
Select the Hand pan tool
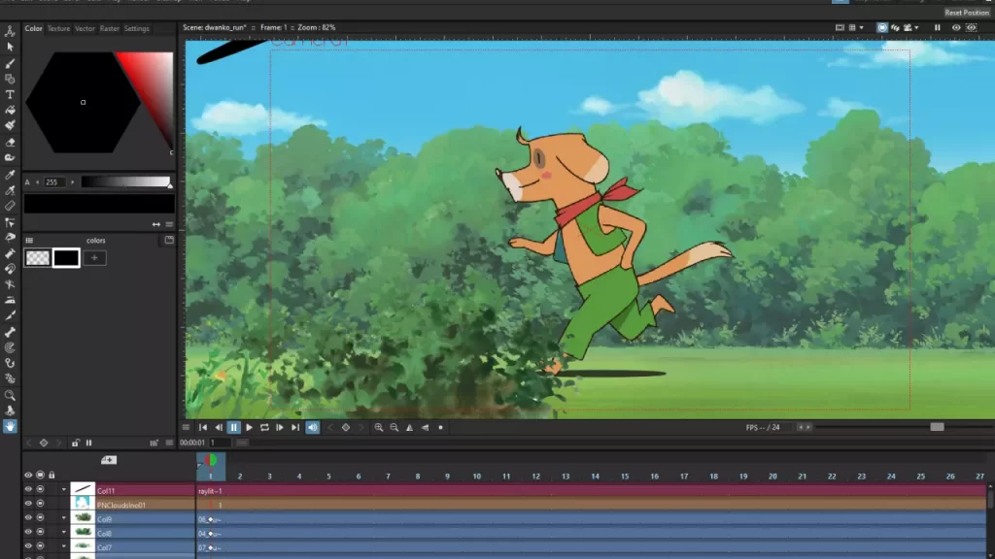tap(10, 427)
